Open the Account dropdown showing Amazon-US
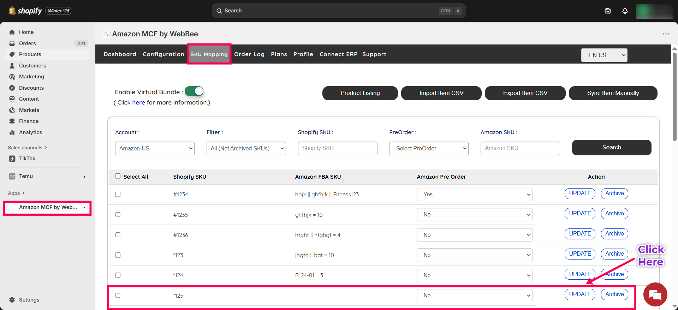The width and height of the screenshot is (678, 310). pos(155,148)
